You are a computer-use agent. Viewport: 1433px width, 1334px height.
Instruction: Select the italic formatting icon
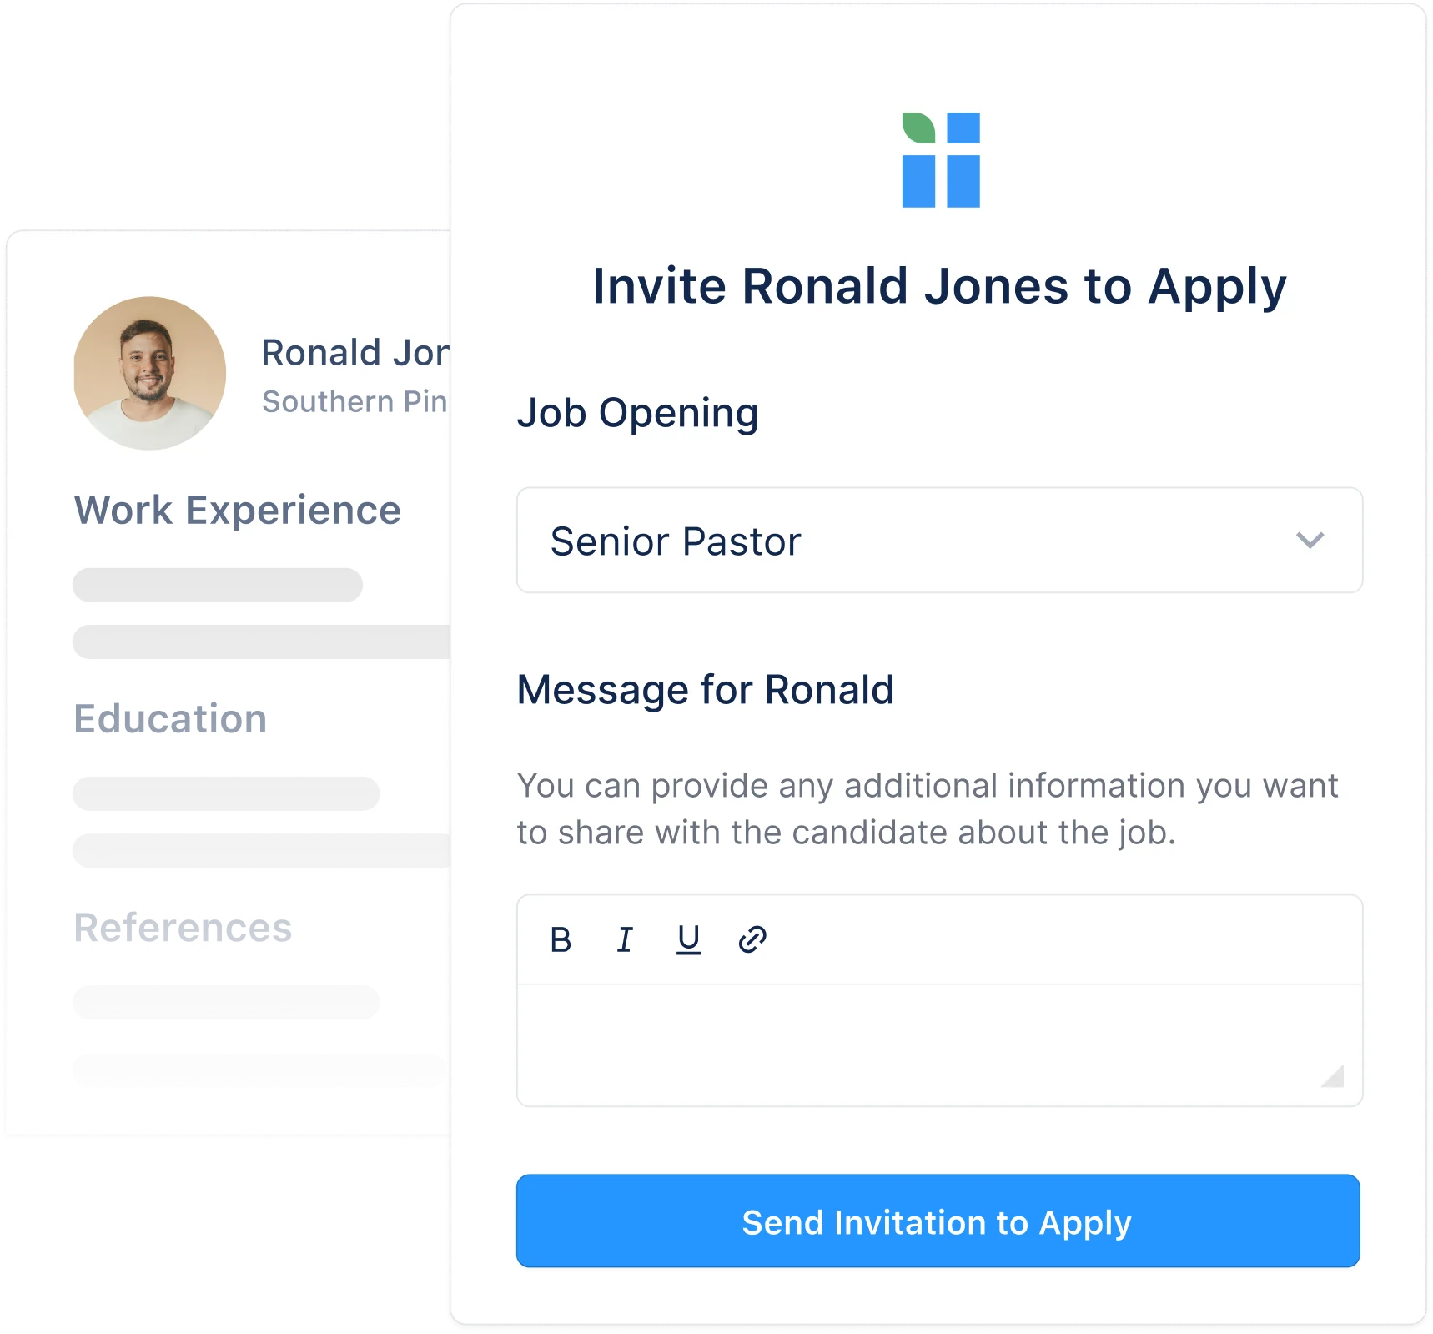[624, 939]
